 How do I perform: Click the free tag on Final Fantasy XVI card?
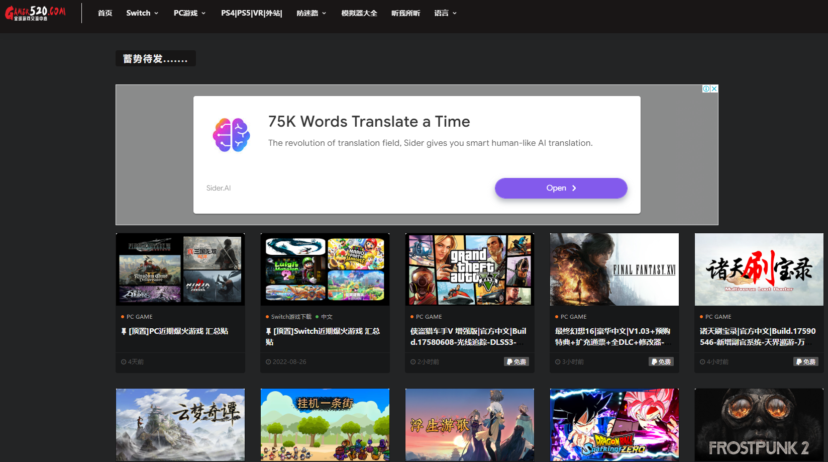pyautogui.click(x=661, y=361)
